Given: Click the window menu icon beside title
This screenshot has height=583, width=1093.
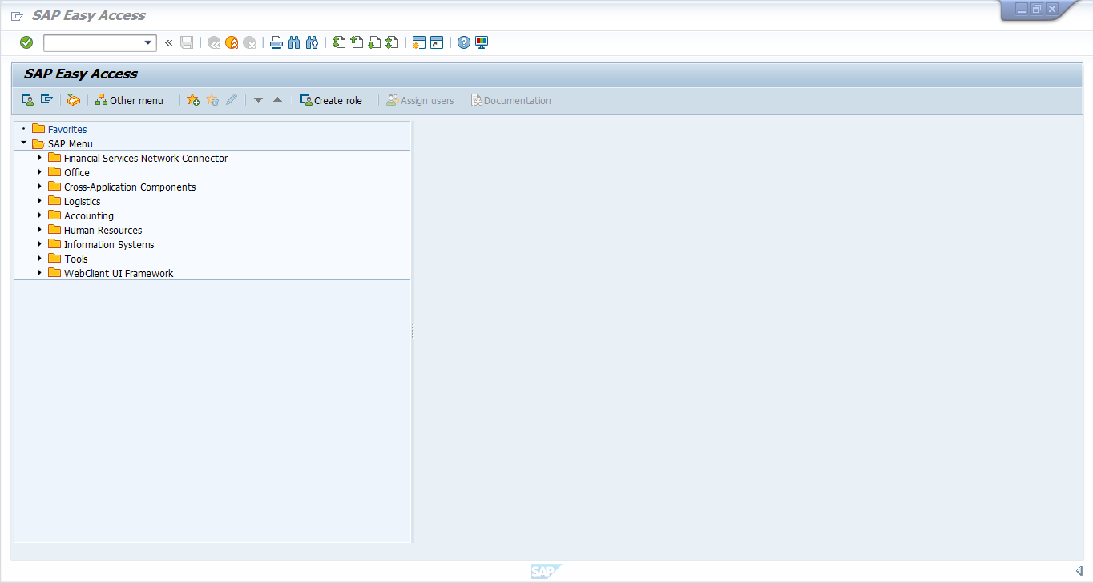Looking at the screenshot, I should click(x=17, y=16).
